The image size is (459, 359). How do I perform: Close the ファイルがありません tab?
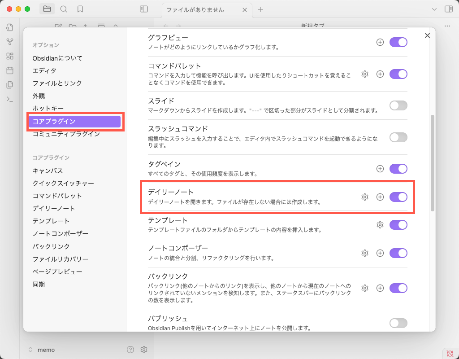pos(245,10)
